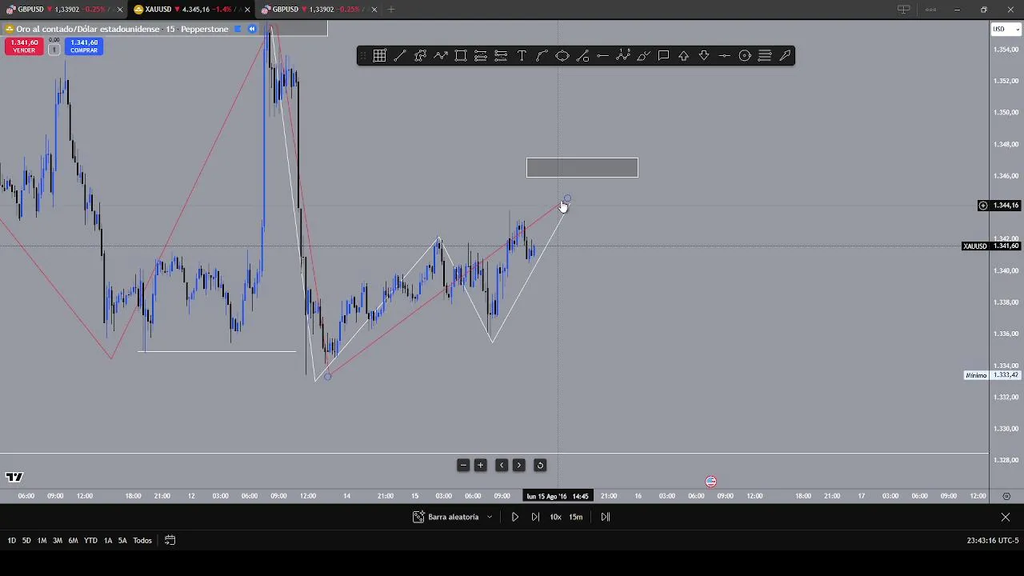The width and height of the screenshot is (1024, 576).
Task: Click the blue COMPRAR buy button
Action: (x=84, y=46)
